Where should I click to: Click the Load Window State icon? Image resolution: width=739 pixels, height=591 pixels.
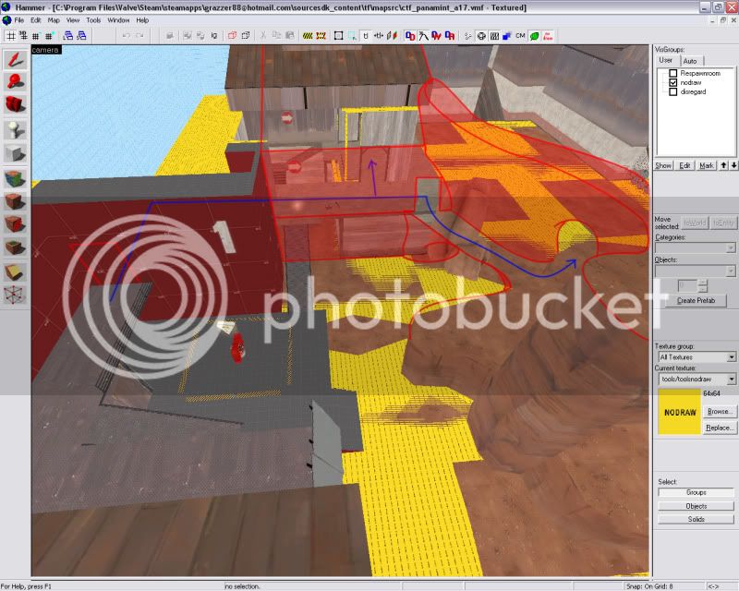(x=68, y=36)
